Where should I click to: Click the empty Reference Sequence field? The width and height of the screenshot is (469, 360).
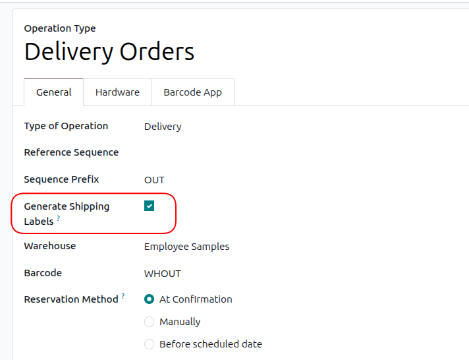263,152
